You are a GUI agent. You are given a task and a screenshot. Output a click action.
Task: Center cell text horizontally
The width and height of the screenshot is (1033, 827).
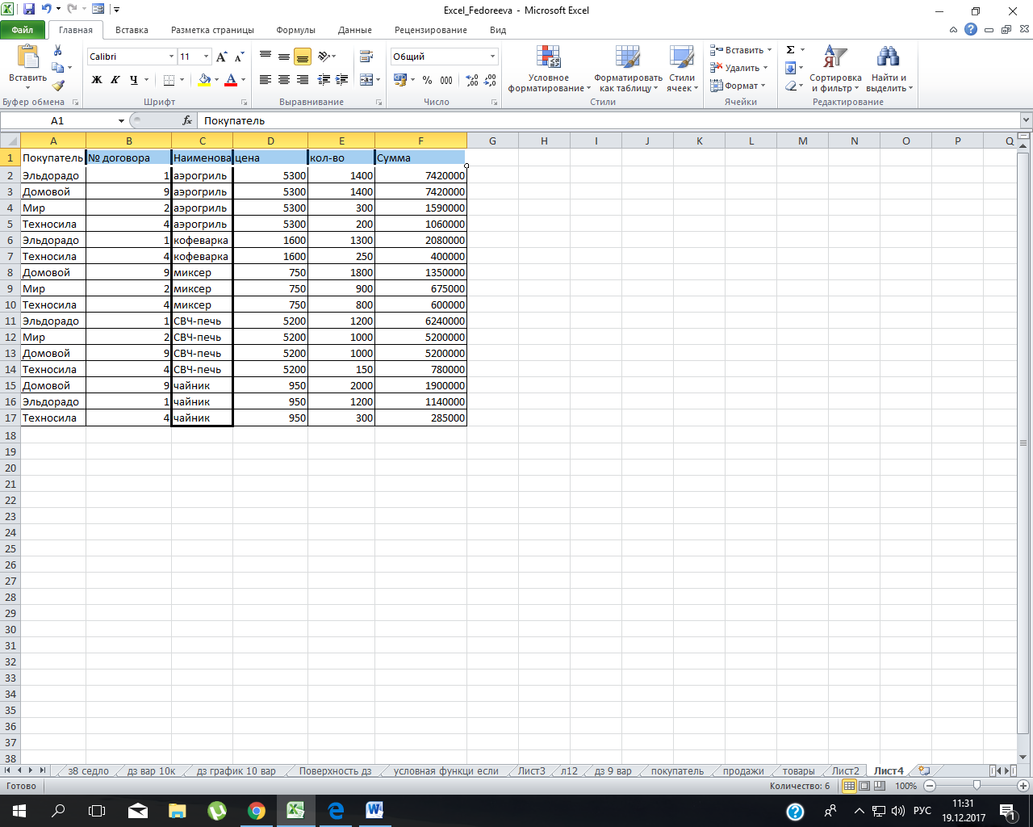[284, 79]
